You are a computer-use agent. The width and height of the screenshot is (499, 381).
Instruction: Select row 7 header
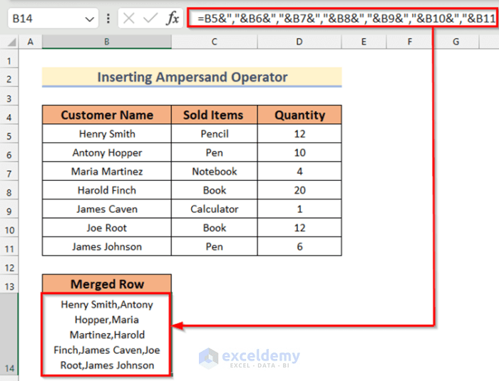point(9,172)
